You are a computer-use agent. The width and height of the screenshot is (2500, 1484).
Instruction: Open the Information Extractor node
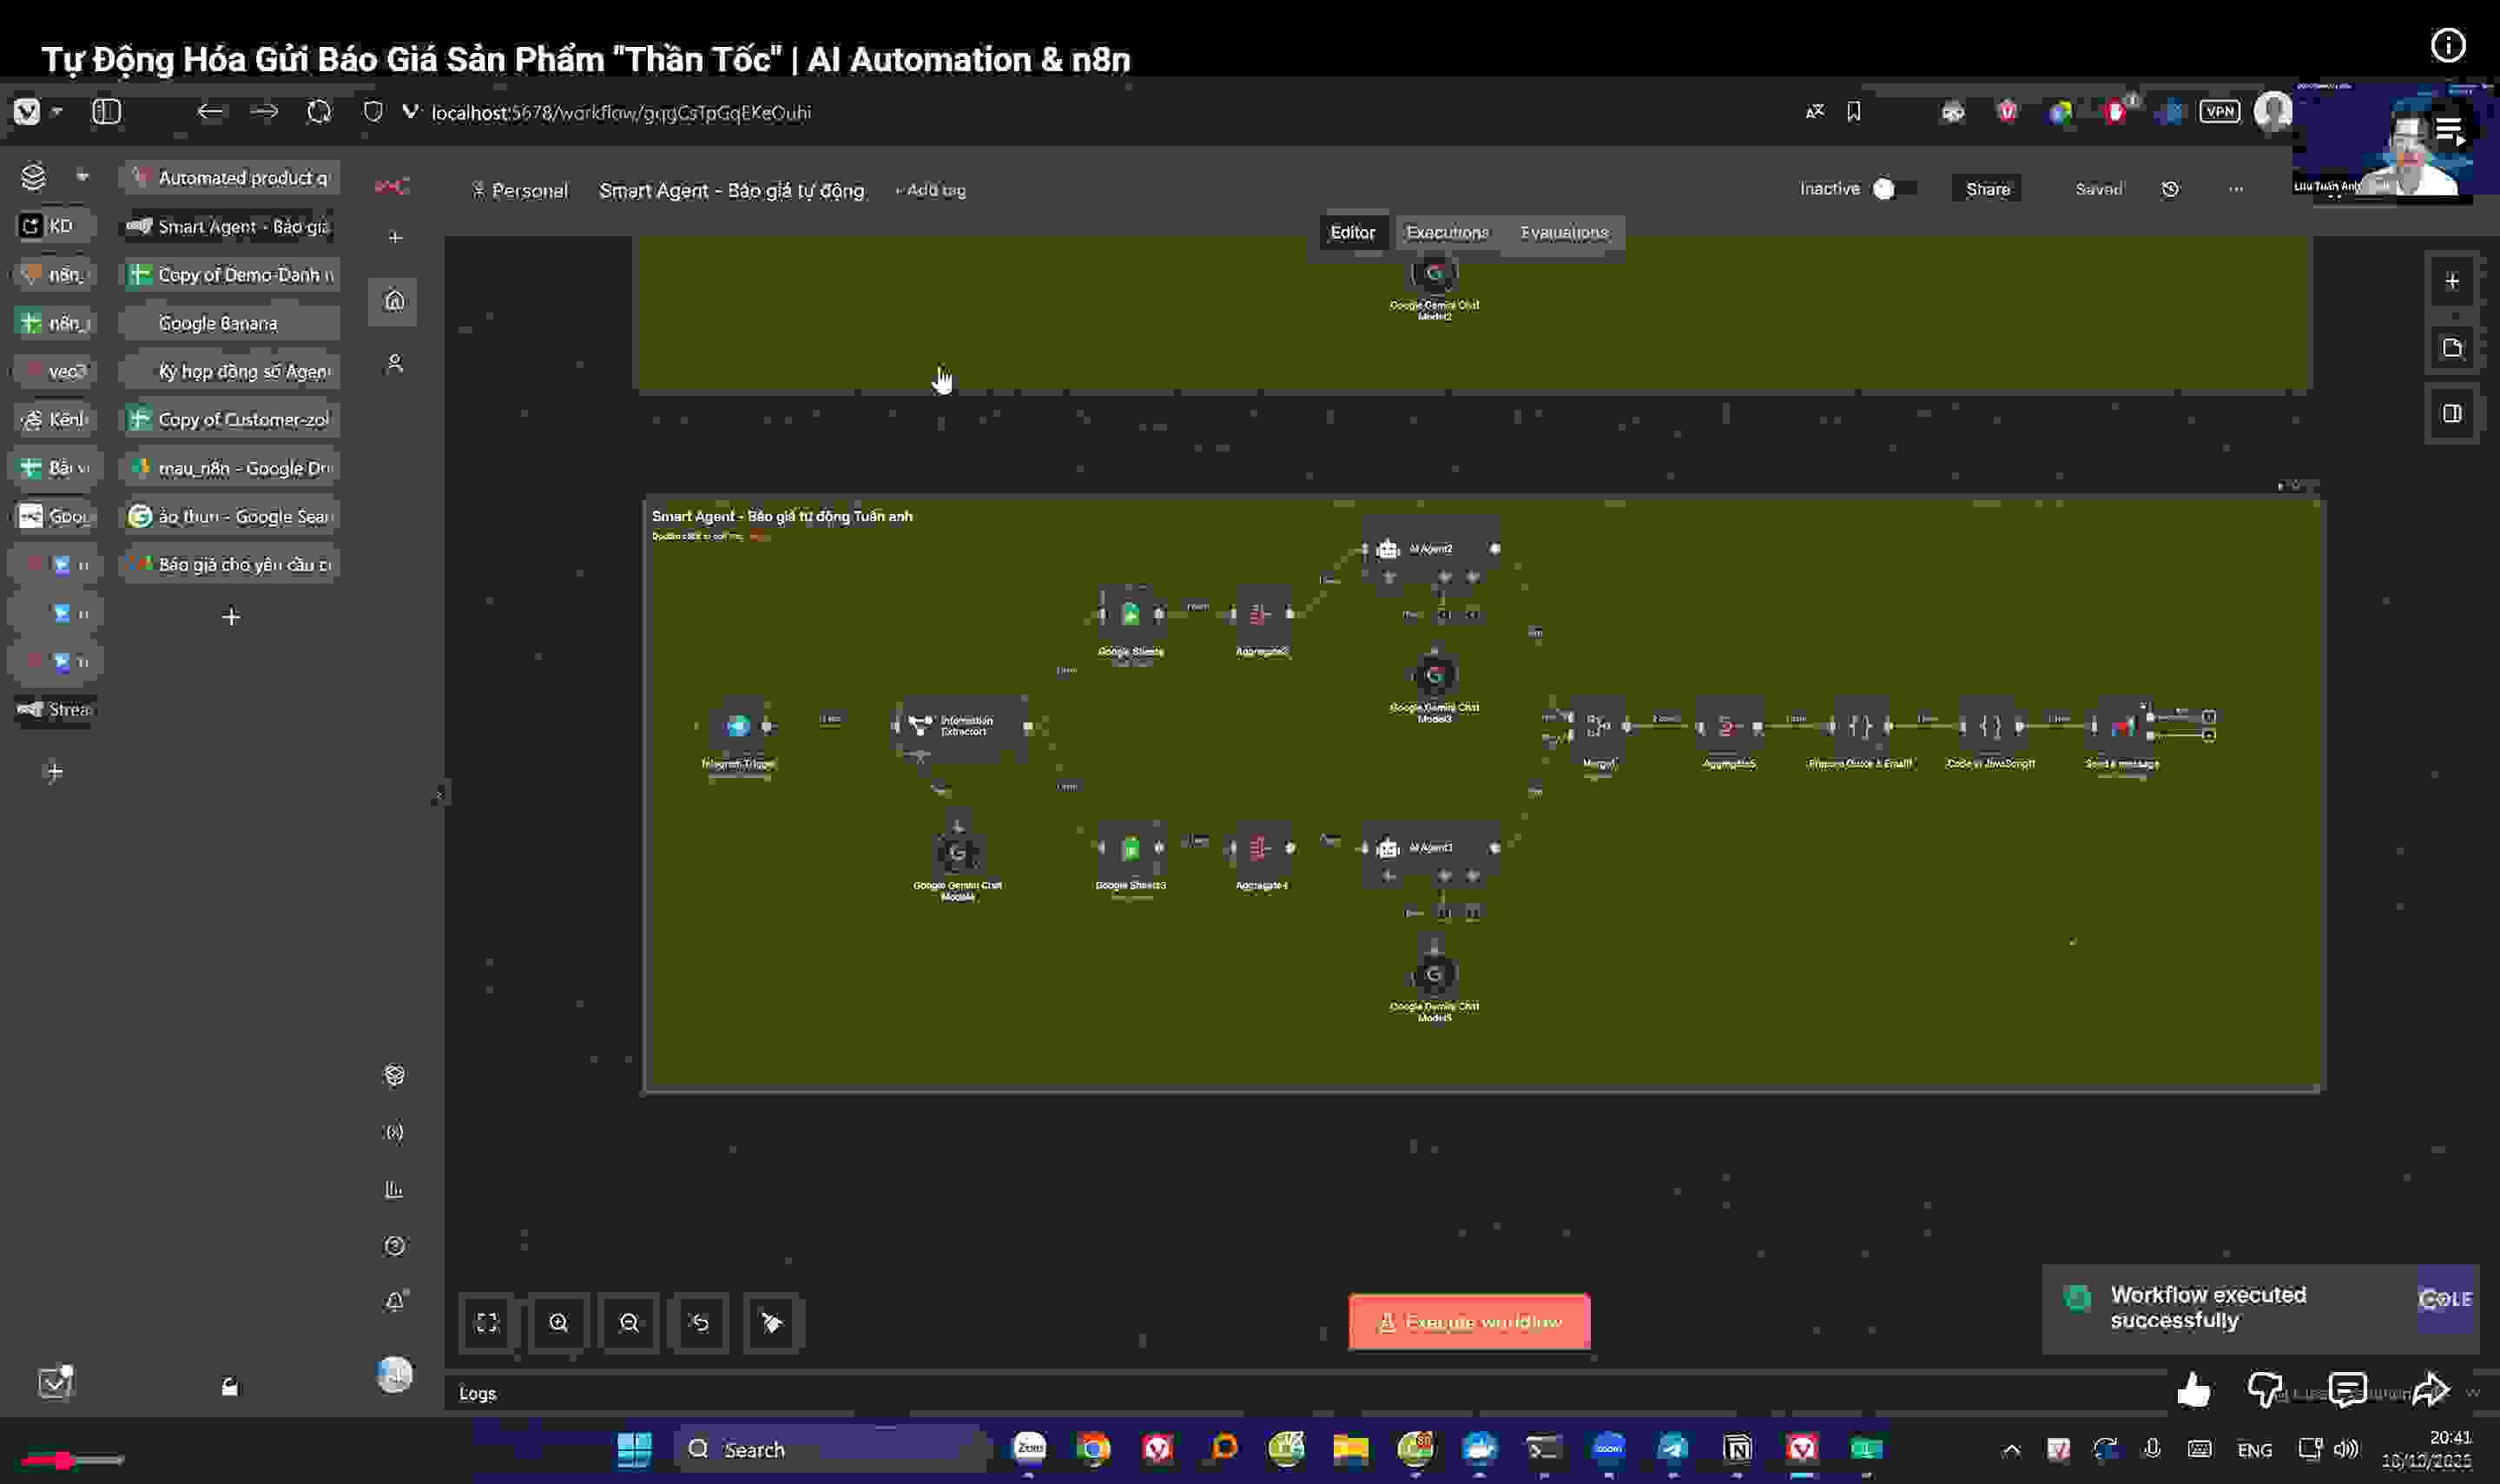click(960, 727)
